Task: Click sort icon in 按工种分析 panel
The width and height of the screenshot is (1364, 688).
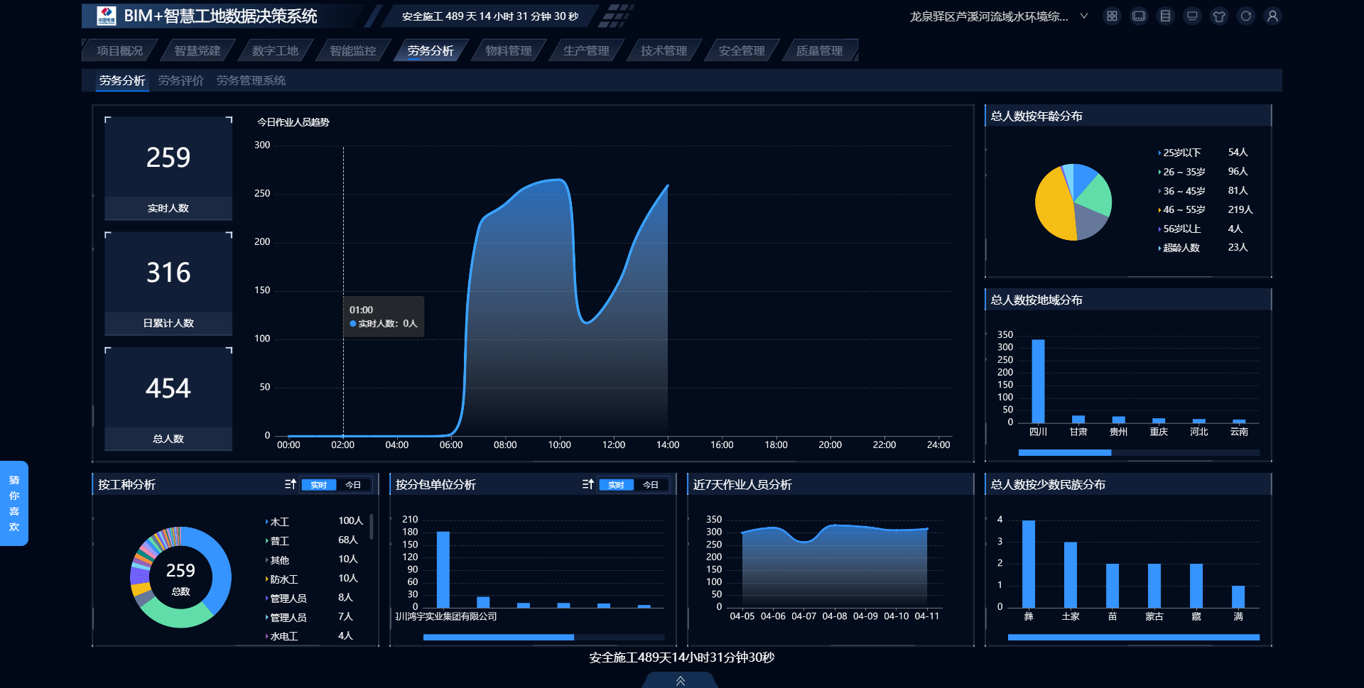Action: pos(290,484)
